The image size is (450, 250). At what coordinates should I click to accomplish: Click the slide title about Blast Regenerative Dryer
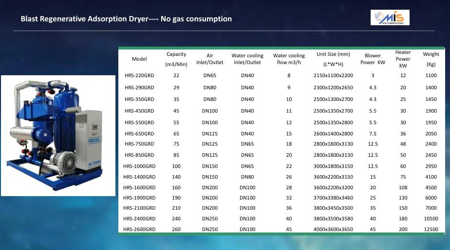(126, 19)
